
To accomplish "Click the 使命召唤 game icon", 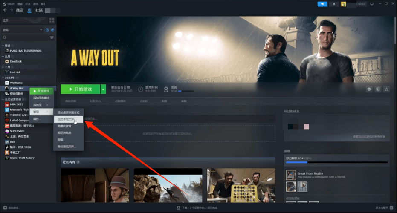I will pos(7,94).
